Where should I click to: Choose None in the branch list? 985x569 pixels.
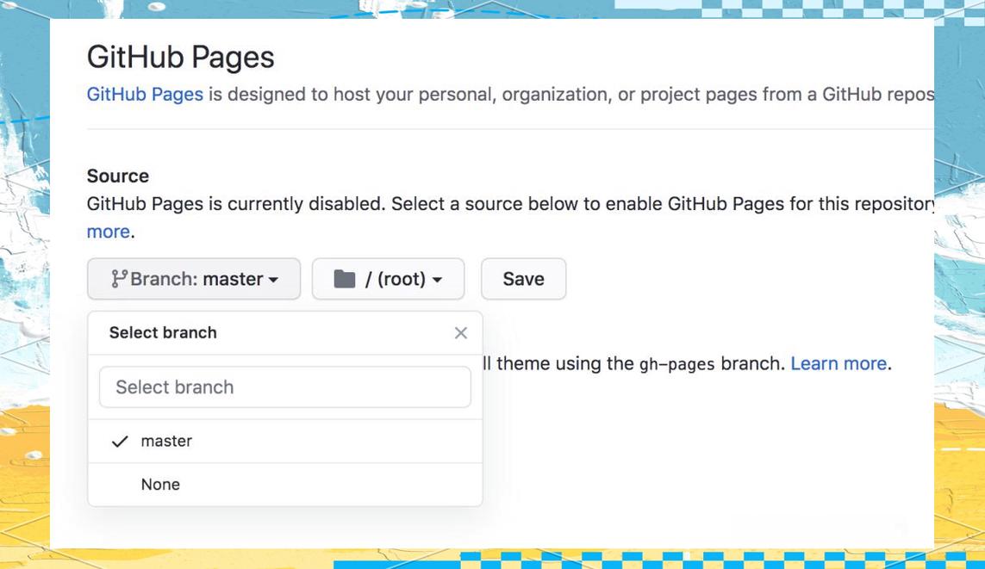pyautogui.click(x=285, y=485)
